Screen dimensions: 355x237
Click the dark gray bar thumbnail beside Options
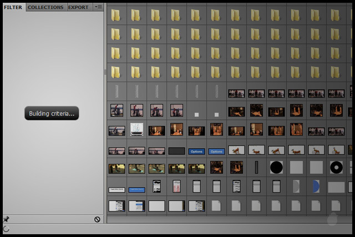[x=176, y=151]
